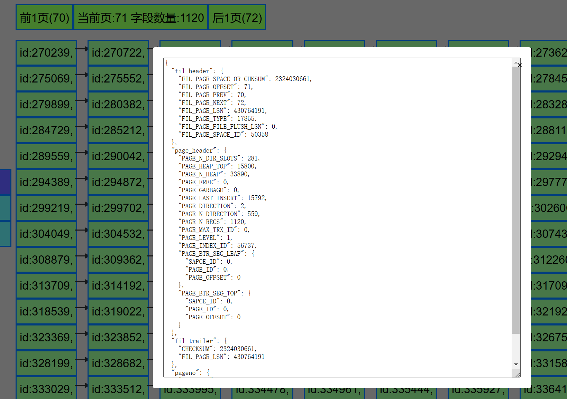Viewport: 567px width, 399px height.
Task: Click the id:333512 cell
Action: pyautogui.click(x=118, y=388)
